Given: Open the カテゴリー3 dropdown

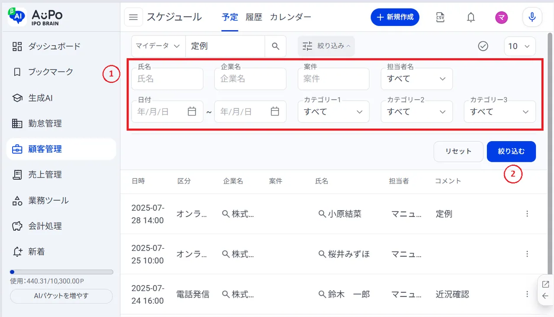Looking at the screenshot, I should click(x=500, y=112).
